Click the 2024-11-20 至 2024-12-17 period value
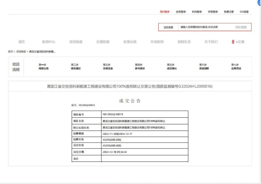Screen dimensions: 261x184 point(117,134)
